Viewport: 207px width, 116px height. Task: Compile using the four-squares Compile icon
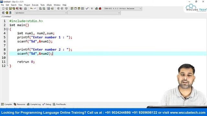72,9
